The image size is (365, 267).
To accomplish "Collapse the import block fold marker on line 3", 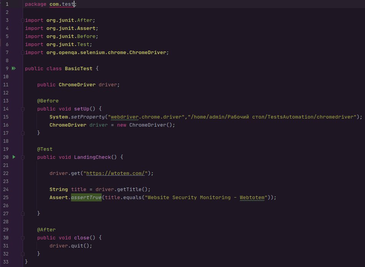I will (23, 20).
